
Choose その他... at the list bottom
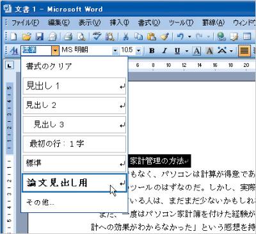tap(74, 202)
